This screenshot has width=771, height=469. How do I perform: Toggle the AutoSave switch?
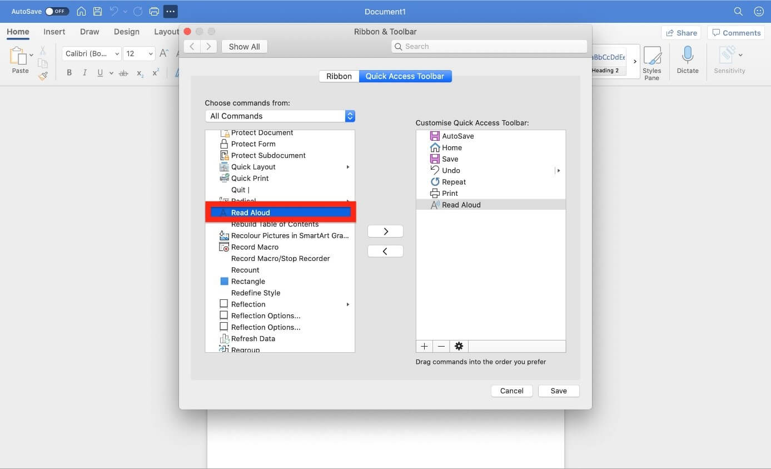57,11
